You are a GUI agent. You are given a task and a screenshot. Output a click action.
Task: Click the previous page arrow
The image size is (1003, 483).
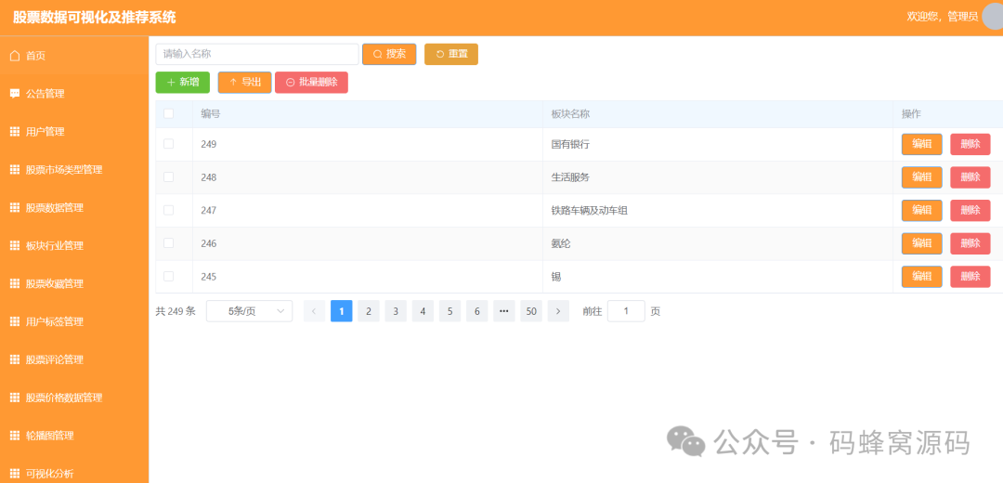pos(314,311)
